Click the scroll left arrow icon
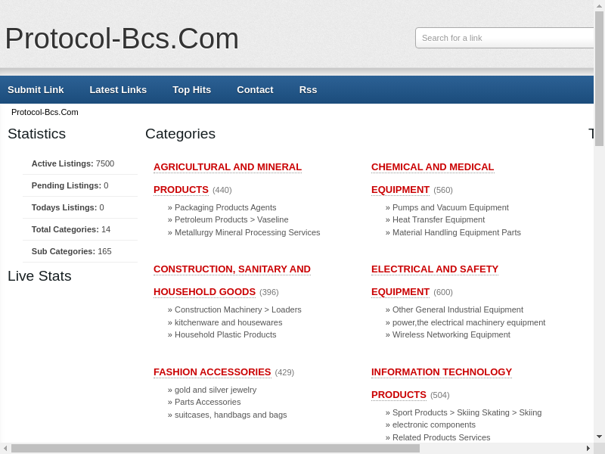The height and width of the screenshot is (454, 605). tap(5, 448)
